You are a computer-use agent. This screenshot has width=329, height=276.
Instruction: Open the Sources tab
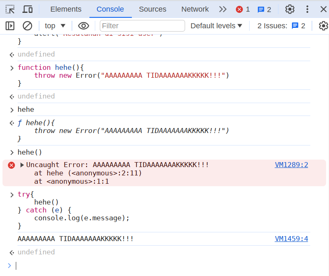tap(153, 9)
